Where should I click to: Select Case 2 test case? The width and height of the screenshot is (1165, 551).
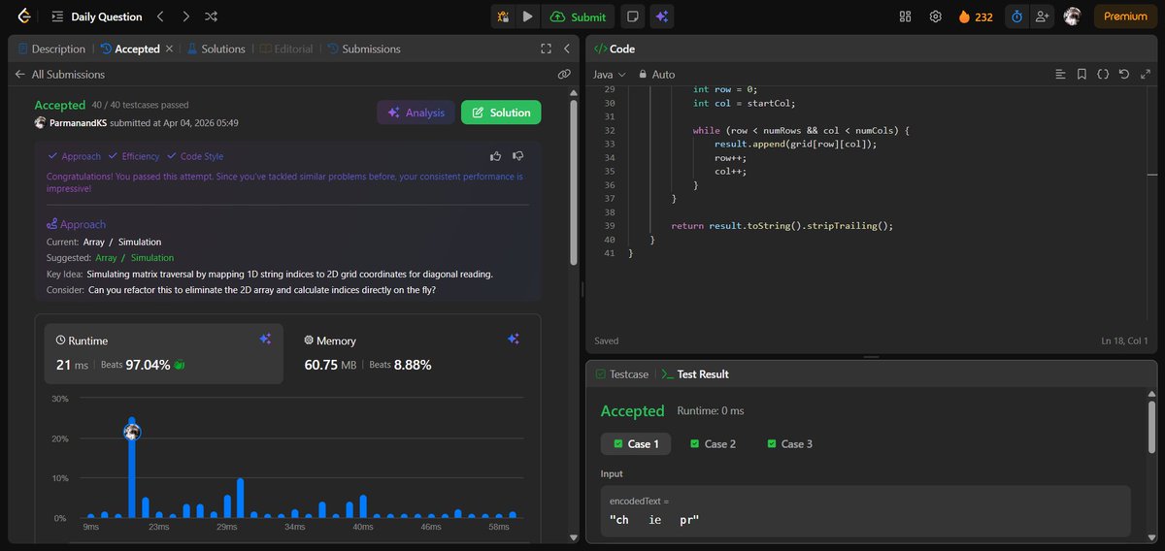pyautogui.click(x=713, y=443)
